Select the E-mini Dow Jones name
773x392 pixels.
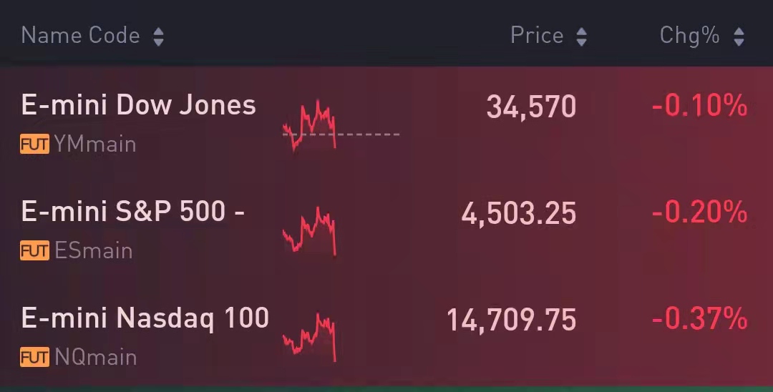138,105
